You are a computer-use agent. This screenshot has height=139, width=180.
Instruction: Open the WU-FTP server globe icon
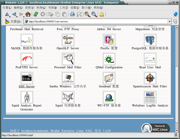click(x=109, y=97)
